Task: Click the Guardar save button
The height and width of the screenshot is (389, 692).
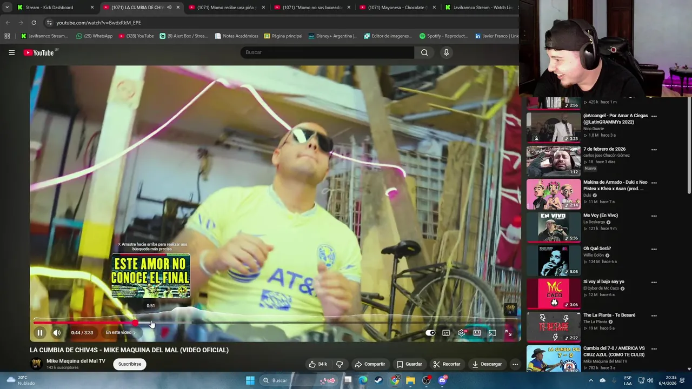Action: 409,364
